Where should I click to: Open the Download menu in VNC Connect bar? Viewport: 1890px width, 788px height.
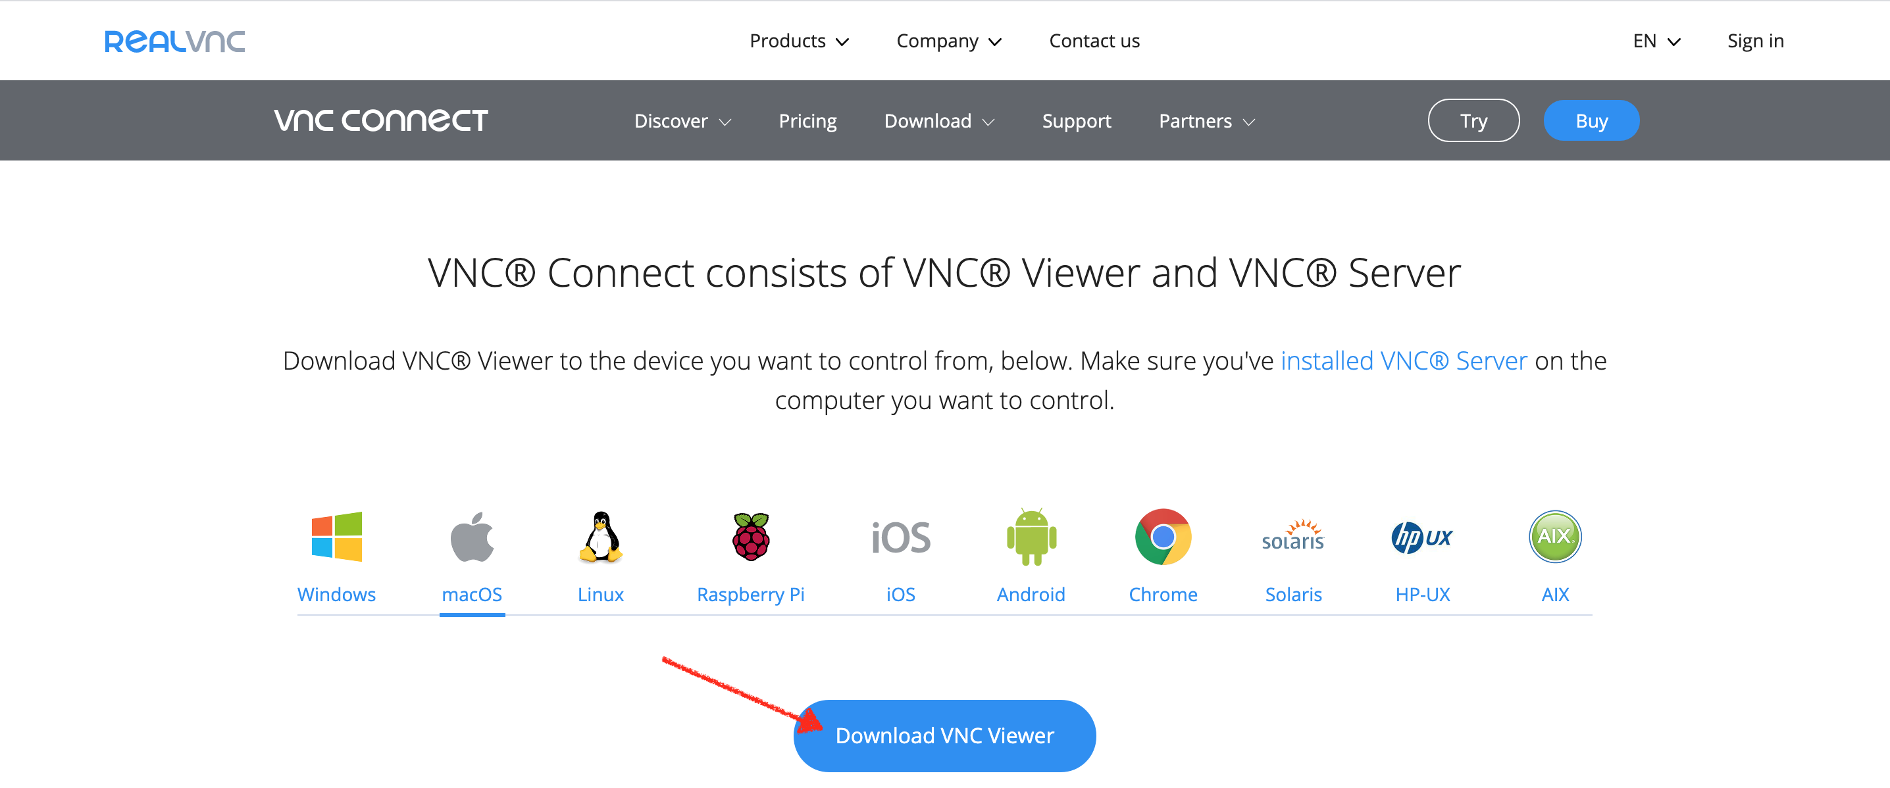939,121
